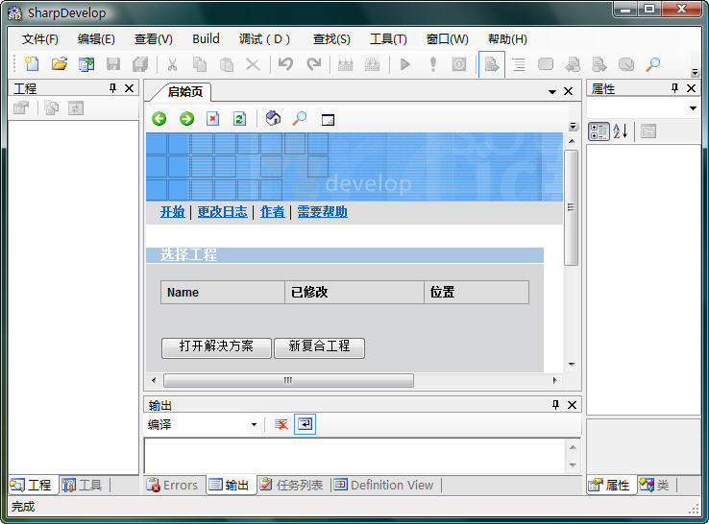709x524 pixels.
Task: Close the 输出 panel
Action: pos(572,405)
